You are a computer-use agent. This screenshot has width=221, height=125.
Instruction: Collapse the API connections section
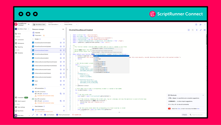tap(33, 88)
